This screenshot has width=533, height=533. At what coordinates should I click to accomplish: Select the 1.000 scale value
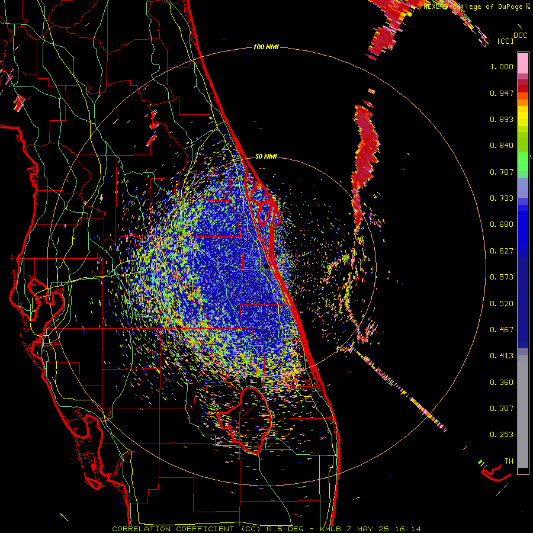tap(502, 66)
